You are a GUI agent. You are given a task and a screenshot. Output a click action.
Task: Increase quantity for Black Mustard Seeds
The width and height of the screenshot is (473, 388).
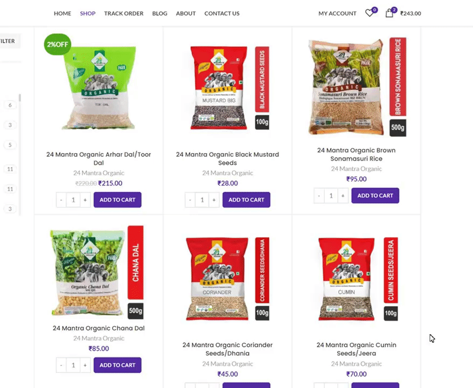pyautogui.click(x=214, y=200)
